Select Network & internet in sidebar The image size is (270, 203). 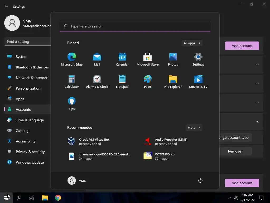click(27, 78)
